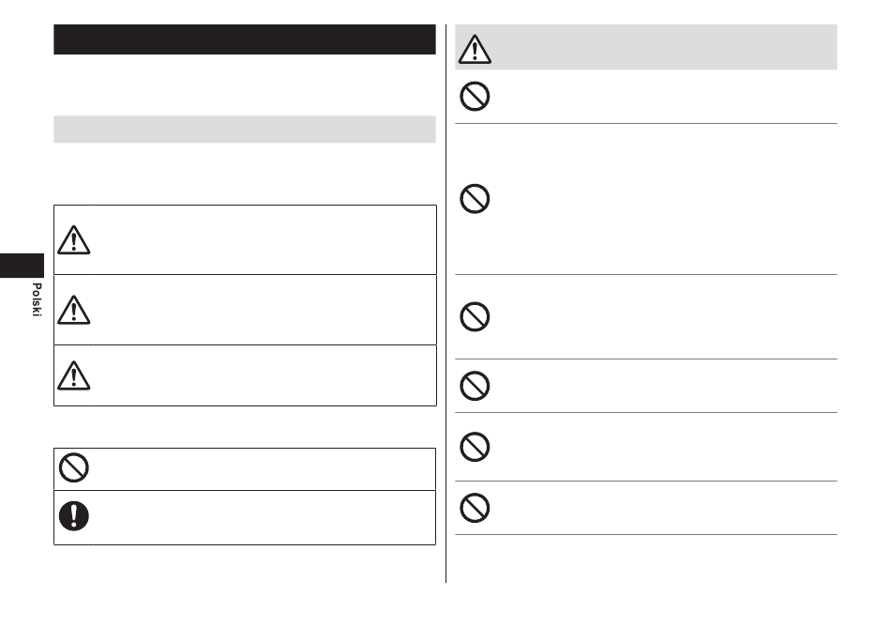
Task: Click the light gray section bar below the title
Action: coord(245,130)
